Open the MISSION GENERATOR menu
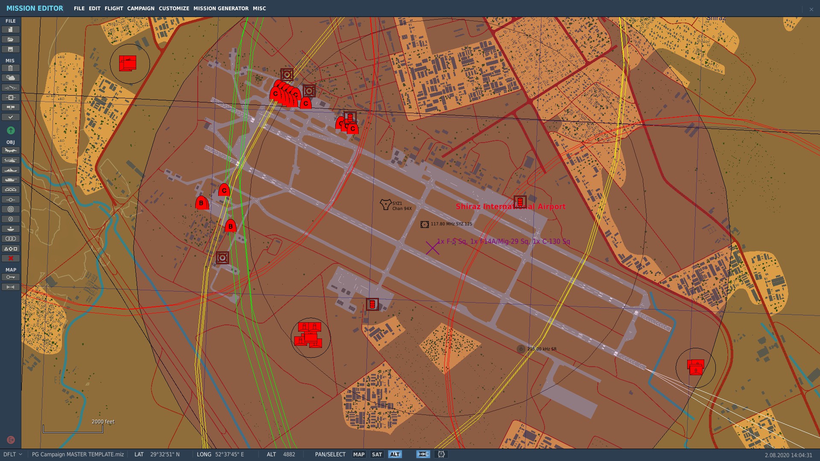 pyautogui.click(x=221, y=9)
